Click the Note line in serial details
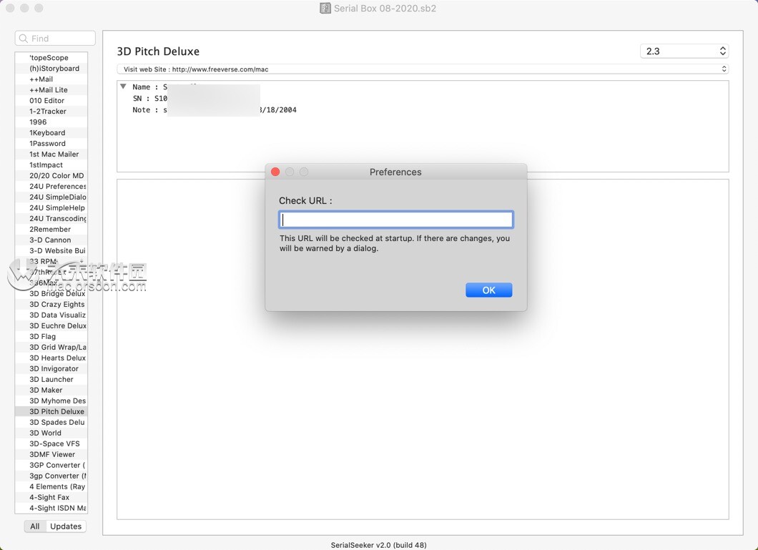758x550 pixels. 215,110
